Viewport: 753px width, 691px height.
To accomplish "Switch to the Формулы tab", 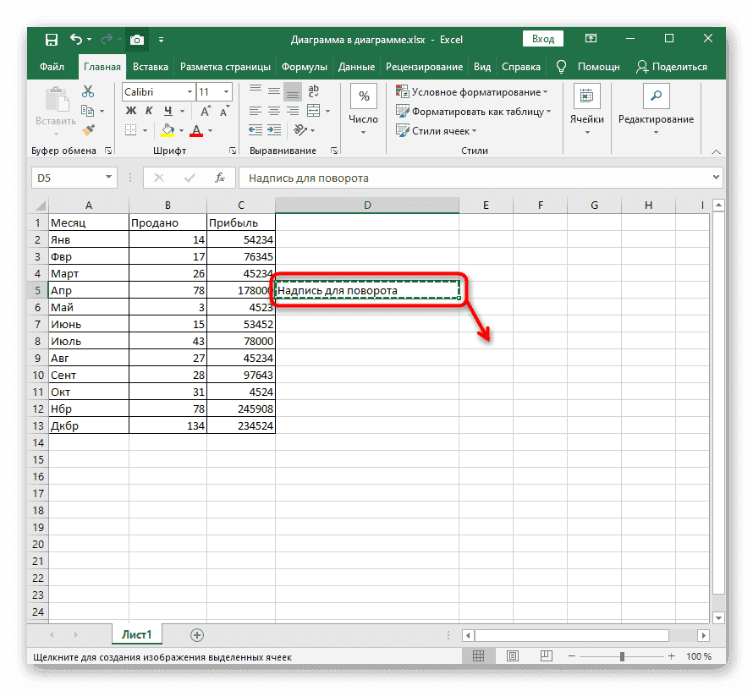I will pos(305,67).
